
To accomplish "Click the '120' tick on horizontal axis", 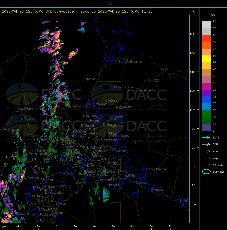I will click(x=169, y=226).
